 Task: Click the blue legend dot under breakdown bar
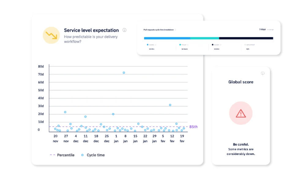click(x=147, y=45)
